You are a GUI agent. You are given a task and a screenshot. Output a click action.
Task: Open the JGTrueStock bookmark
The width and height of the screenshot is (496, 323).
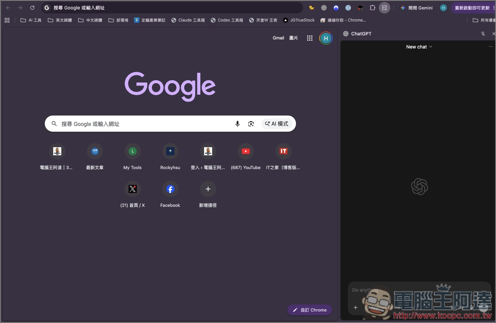tap(299, 20)
